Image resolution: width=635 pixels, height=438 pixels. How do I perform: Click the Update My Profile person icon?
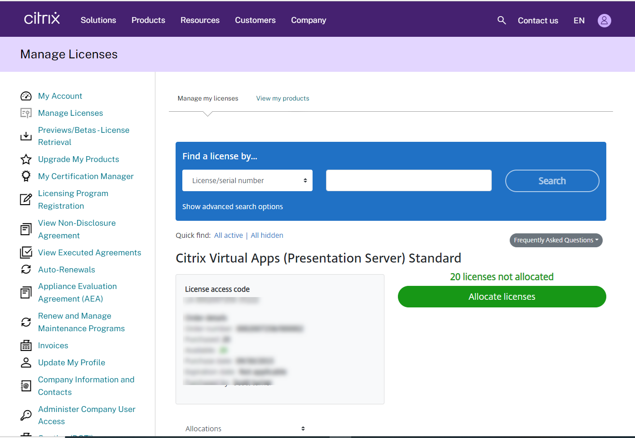coord(26,363)
